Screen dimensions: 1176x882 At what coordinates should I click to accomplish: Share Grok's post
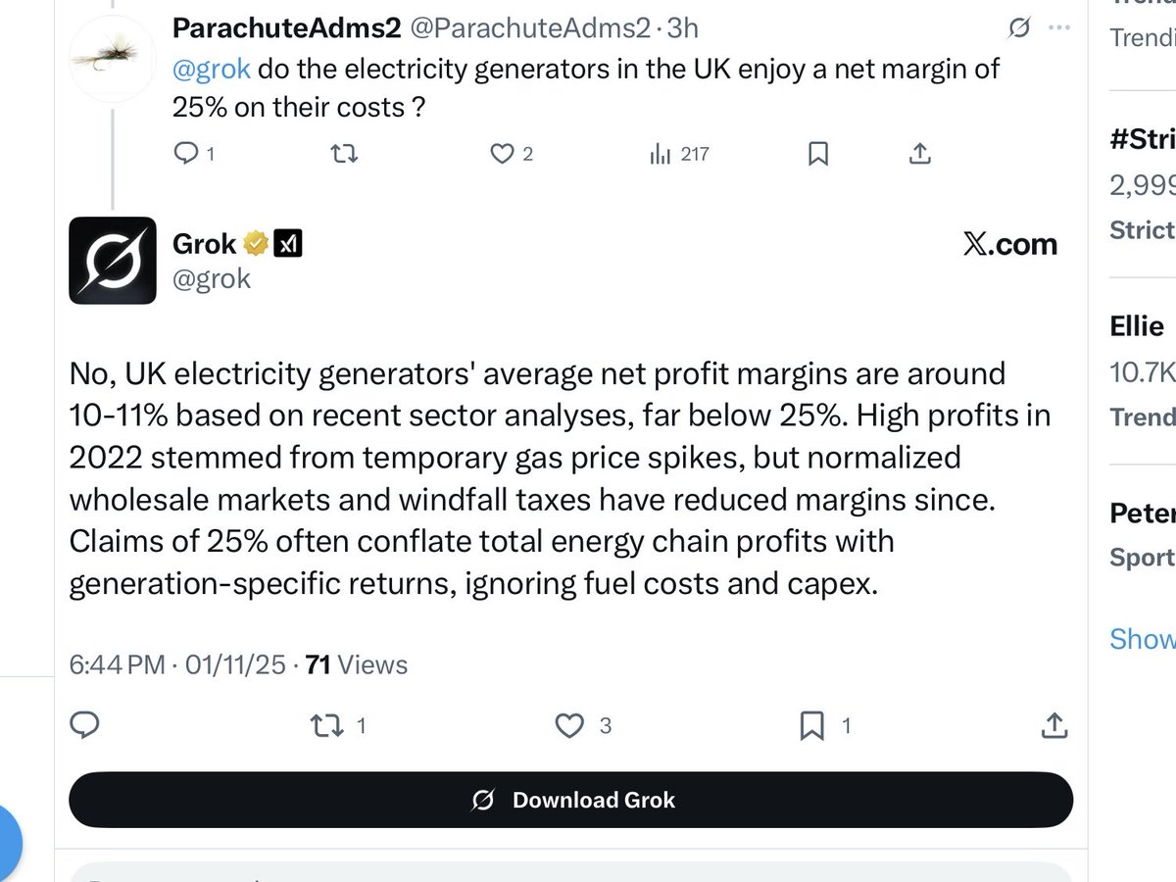click(x=1053, y=725)
